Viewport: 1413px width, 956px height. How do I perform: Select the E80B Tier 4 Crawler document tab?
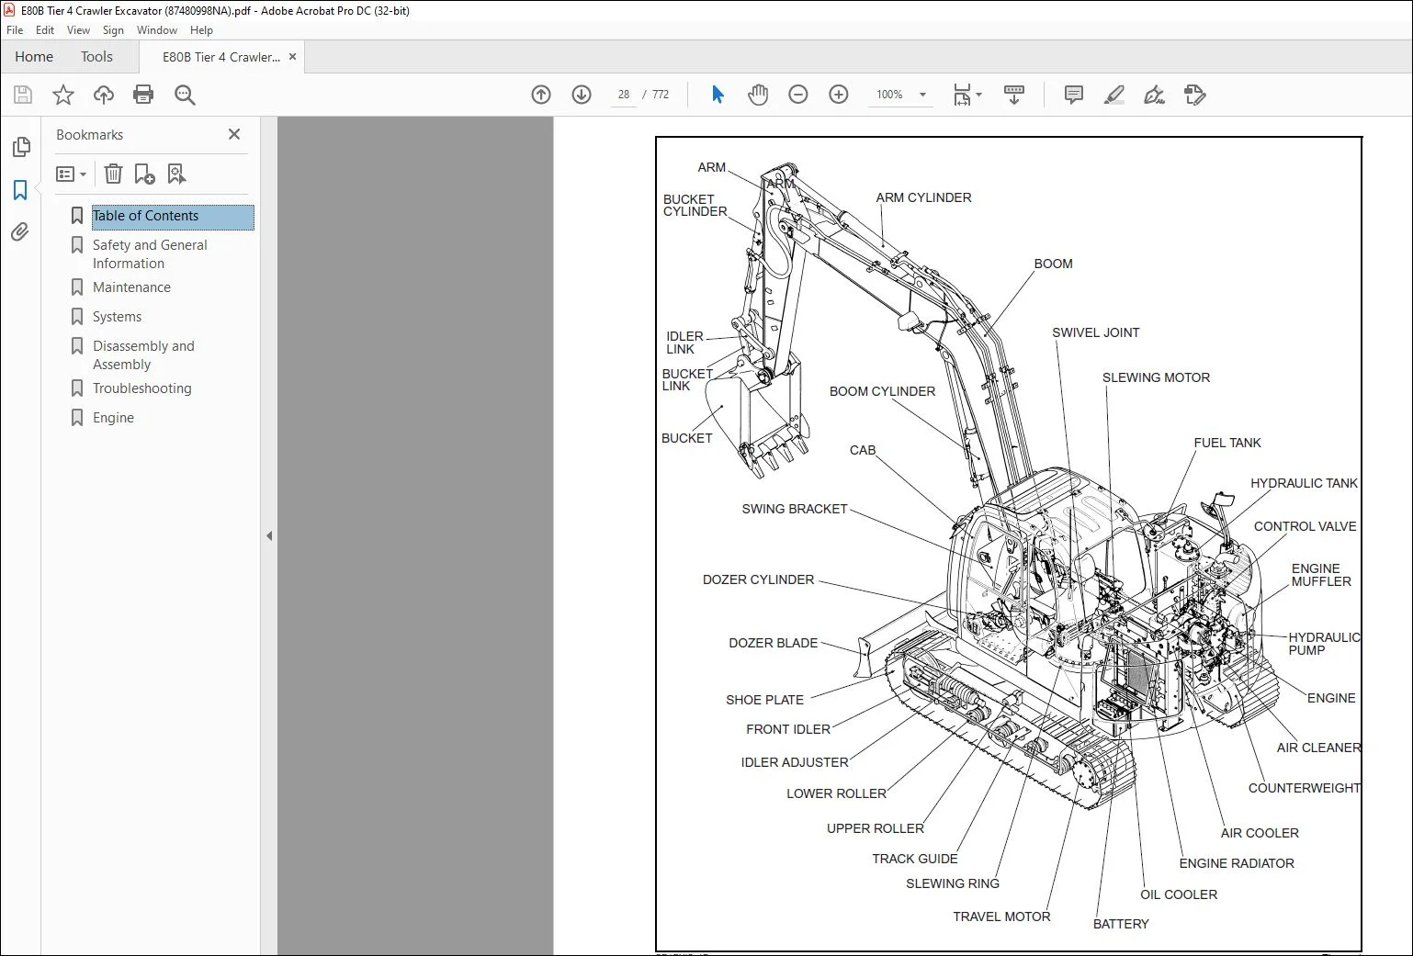(x=221, y=57)
